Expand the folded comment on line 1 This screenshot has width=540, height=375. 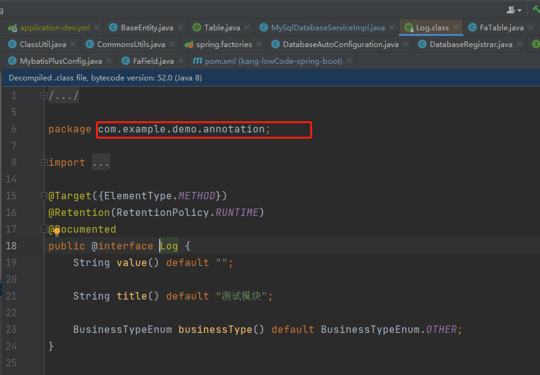(x=44, y=95)
